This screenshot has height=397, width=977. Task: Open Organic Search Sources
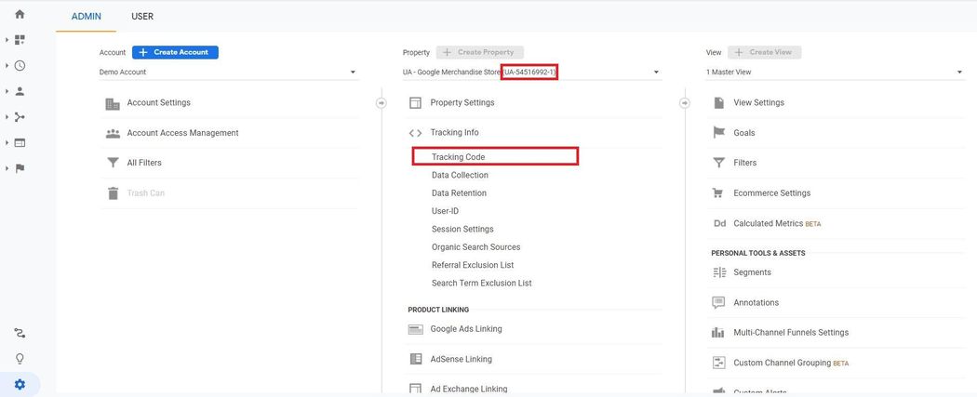[476, 247]
